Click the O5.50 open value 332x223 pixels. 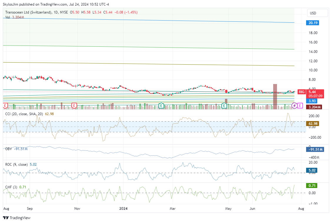click(74, 12)
